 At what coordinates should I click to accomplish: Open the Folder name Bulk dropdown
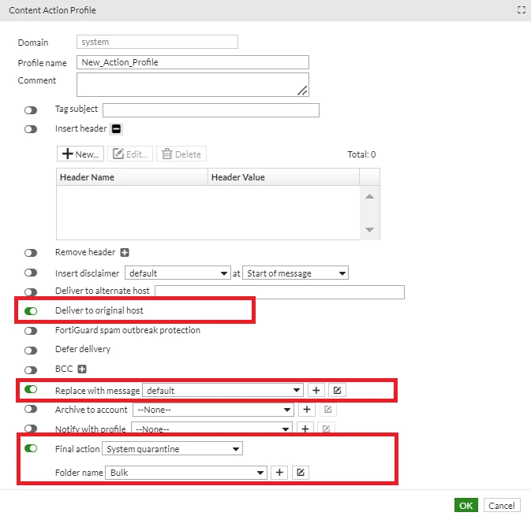tap(186, 473)
